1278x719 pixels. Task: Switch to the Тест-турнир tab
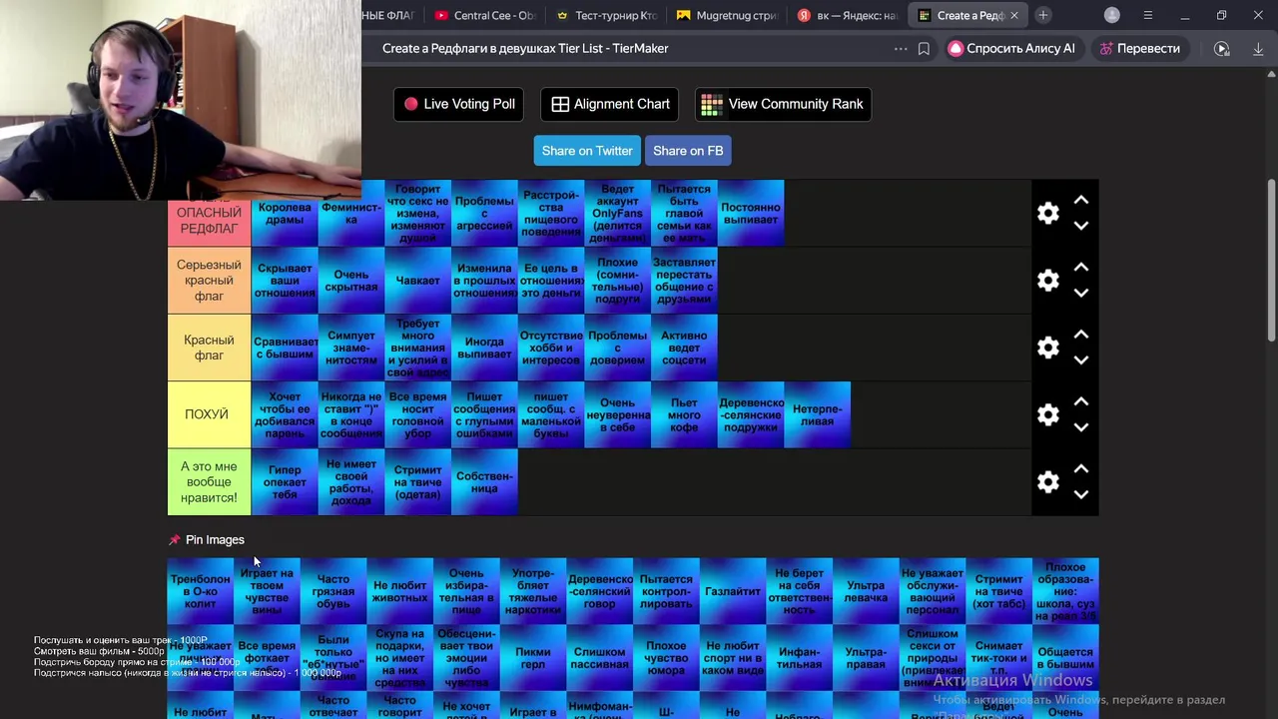pyautogui.click(x=607, y=15)
